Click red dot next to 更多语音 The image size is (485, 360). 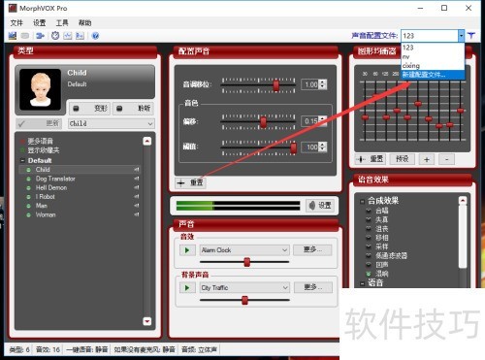(22, 142)
